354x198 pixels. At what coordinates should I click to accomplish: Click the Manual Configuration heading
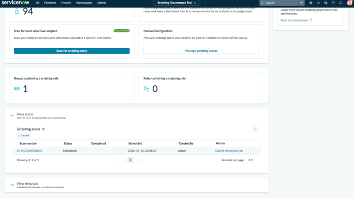click(158, 31)
